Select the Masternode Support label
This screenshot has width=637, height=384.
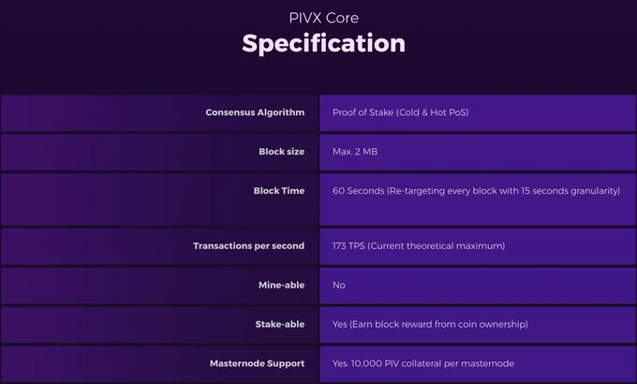[258, 363]
